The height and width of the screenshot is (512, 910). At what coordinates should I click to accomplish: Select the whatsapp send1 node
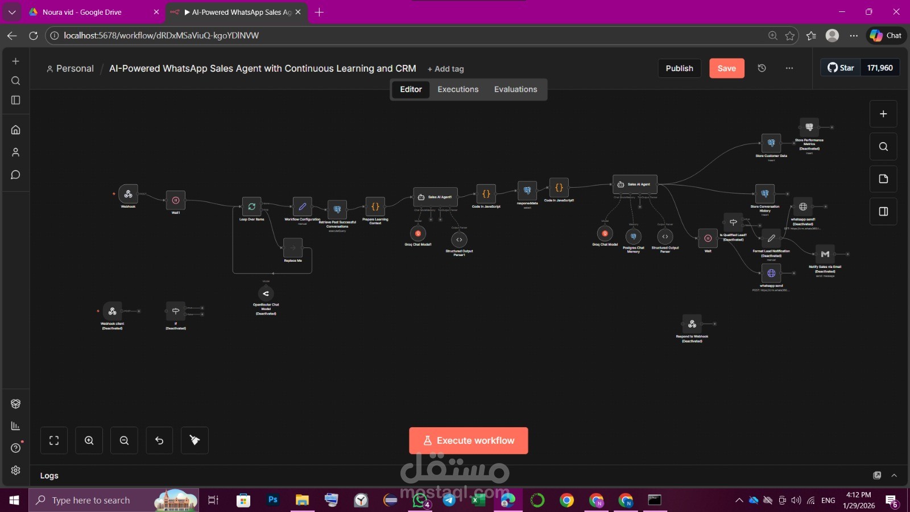803,207
